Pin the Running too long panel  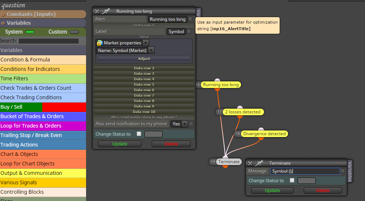pos(106,11)
